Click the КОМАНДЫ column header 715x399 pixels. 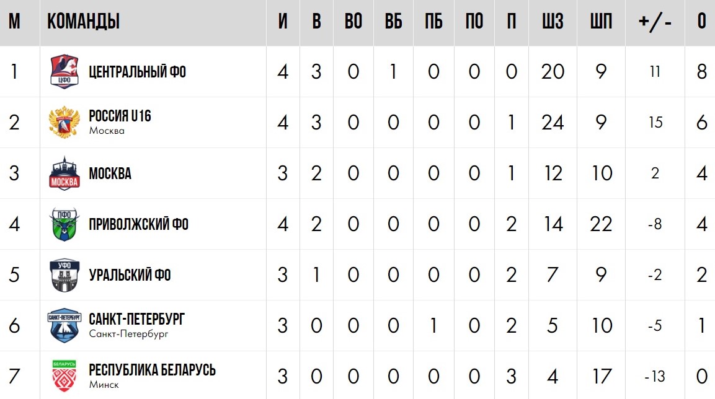pyautogui.click(x=83, y=22)
